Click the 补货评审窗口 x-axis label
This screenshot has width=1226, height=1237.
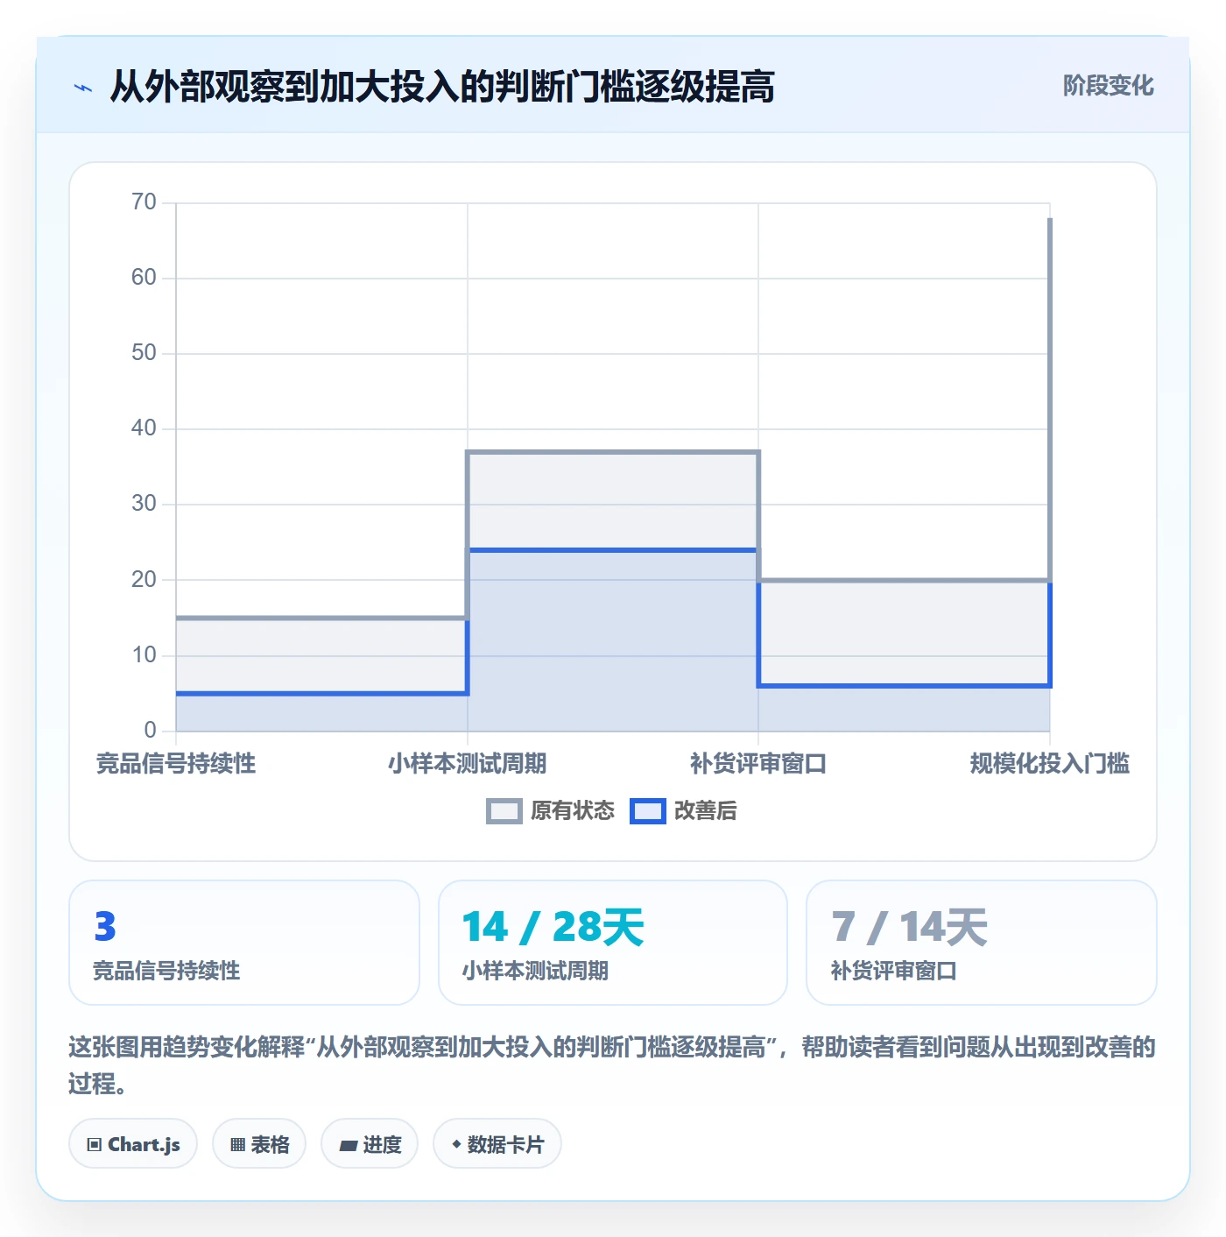758,764
